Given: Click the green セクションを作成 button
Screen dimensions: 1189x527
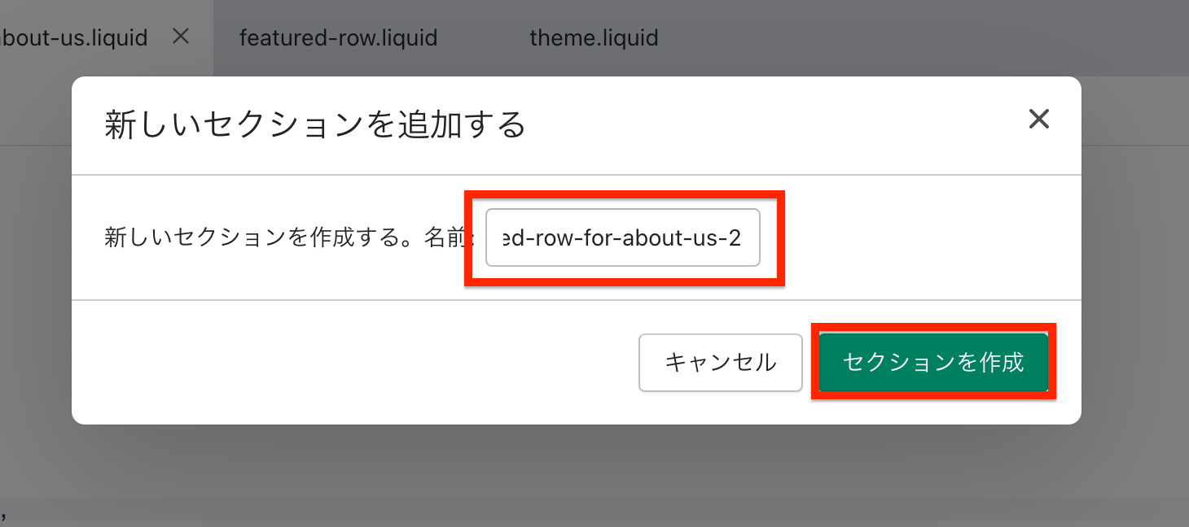Looking at the screenshot, I should (933, 362).
